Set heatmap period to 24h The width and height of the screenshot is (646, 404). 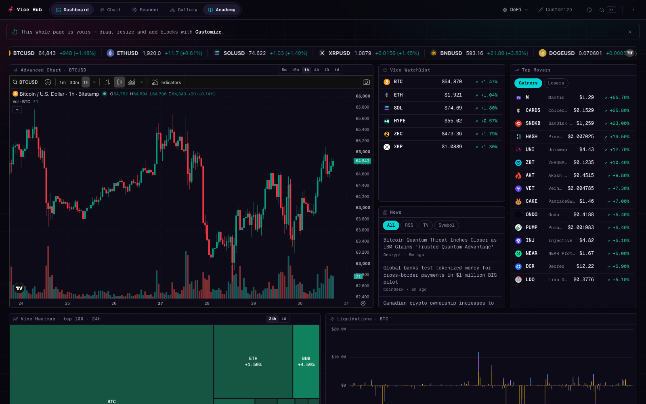tap(273, 319)
